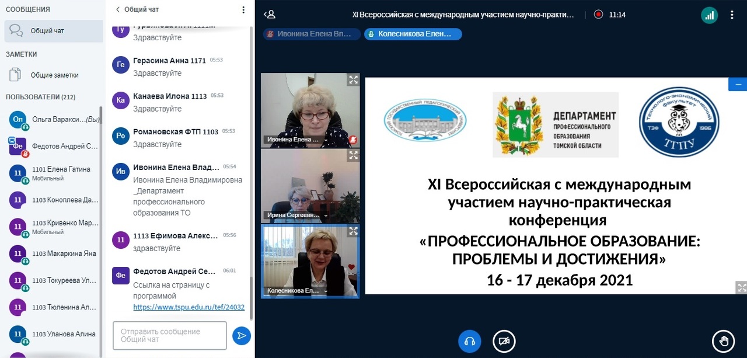This screenshot has width=747, height=358.
Task: Open Общие заметки shared notes
Action: pos(53,75)
